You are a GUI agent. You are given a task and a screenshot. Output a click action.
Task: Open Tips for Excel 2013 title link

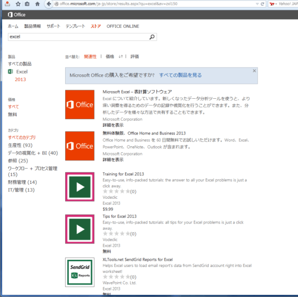pos(119,216)
